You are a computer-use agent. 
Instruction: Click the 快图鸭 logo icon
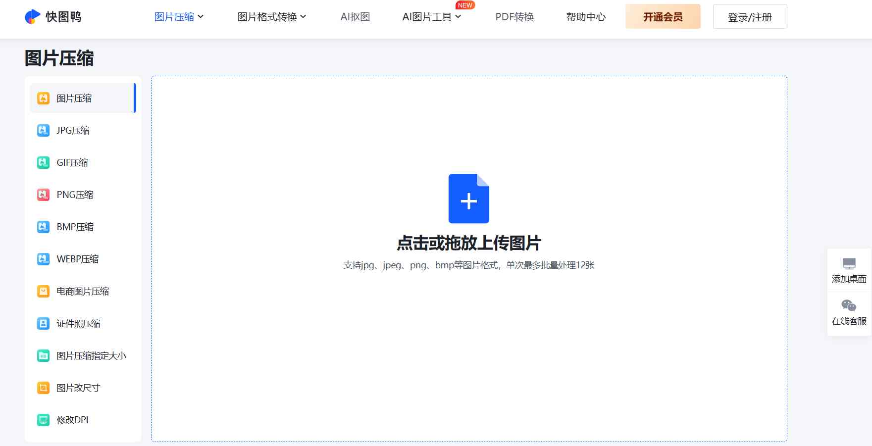(31, 16)
